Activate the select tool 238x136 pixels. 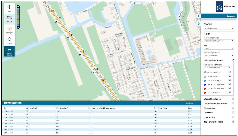9,19
